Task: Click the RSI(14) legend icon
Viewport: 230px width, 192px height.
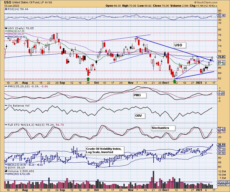Action: click(x=6, y=9)
